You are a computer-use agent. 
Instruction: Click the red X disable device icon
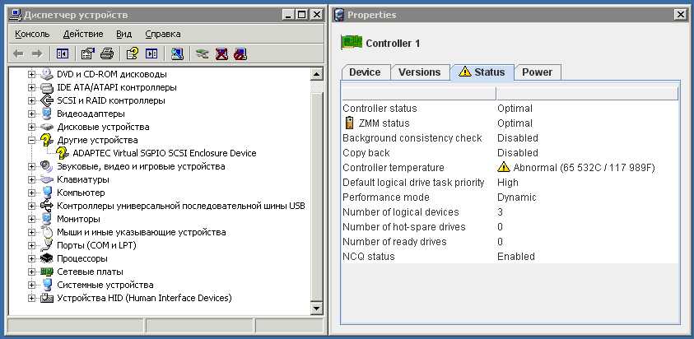point(221,54)
